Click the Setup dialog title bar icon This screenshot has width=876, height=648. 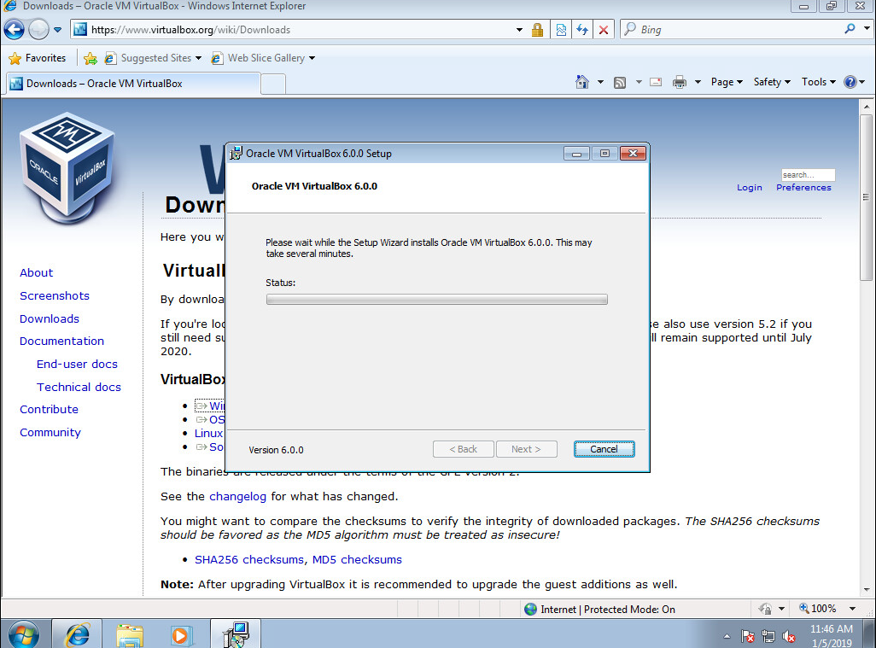pos(237,153)
